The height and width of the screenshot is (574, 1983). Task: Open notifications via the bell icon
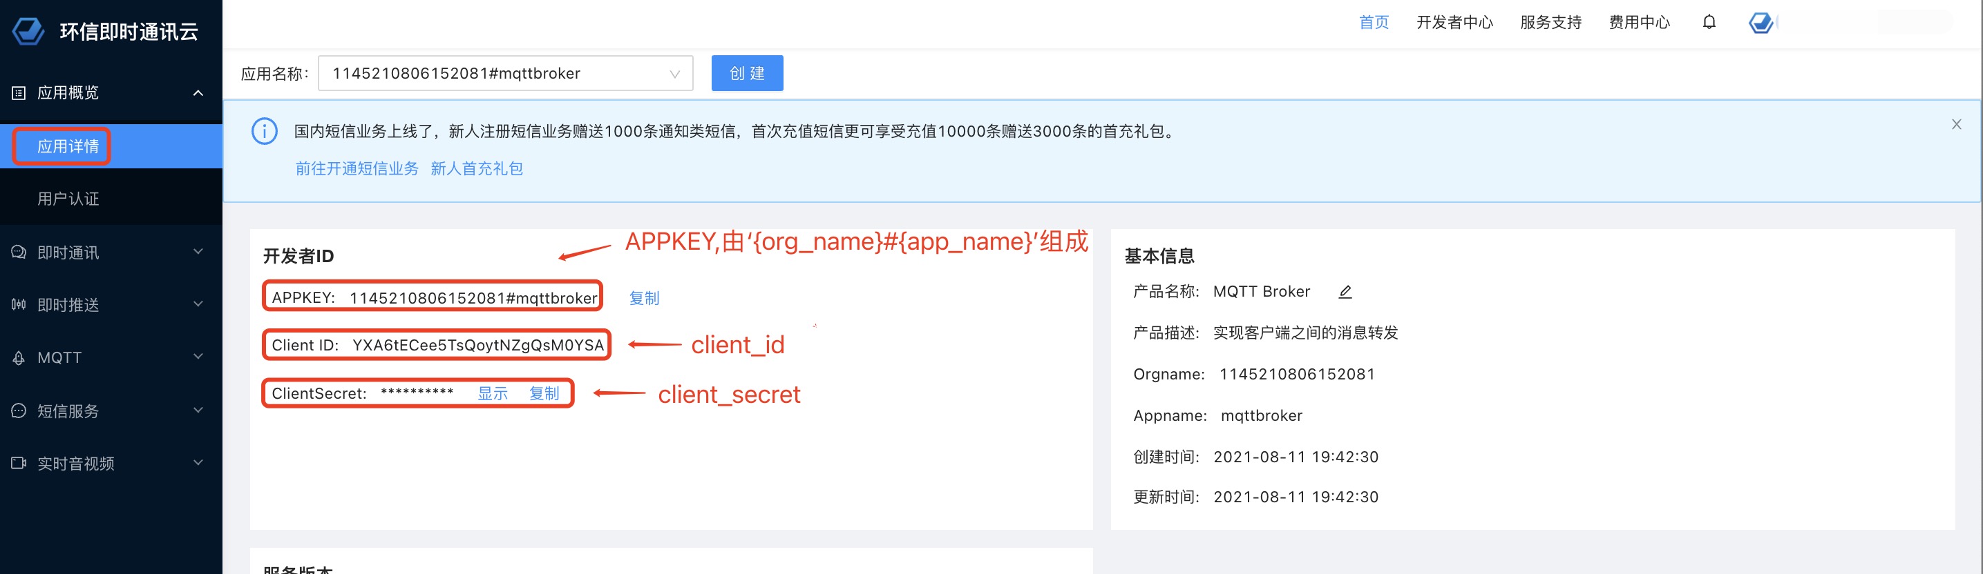[1709, 22]
